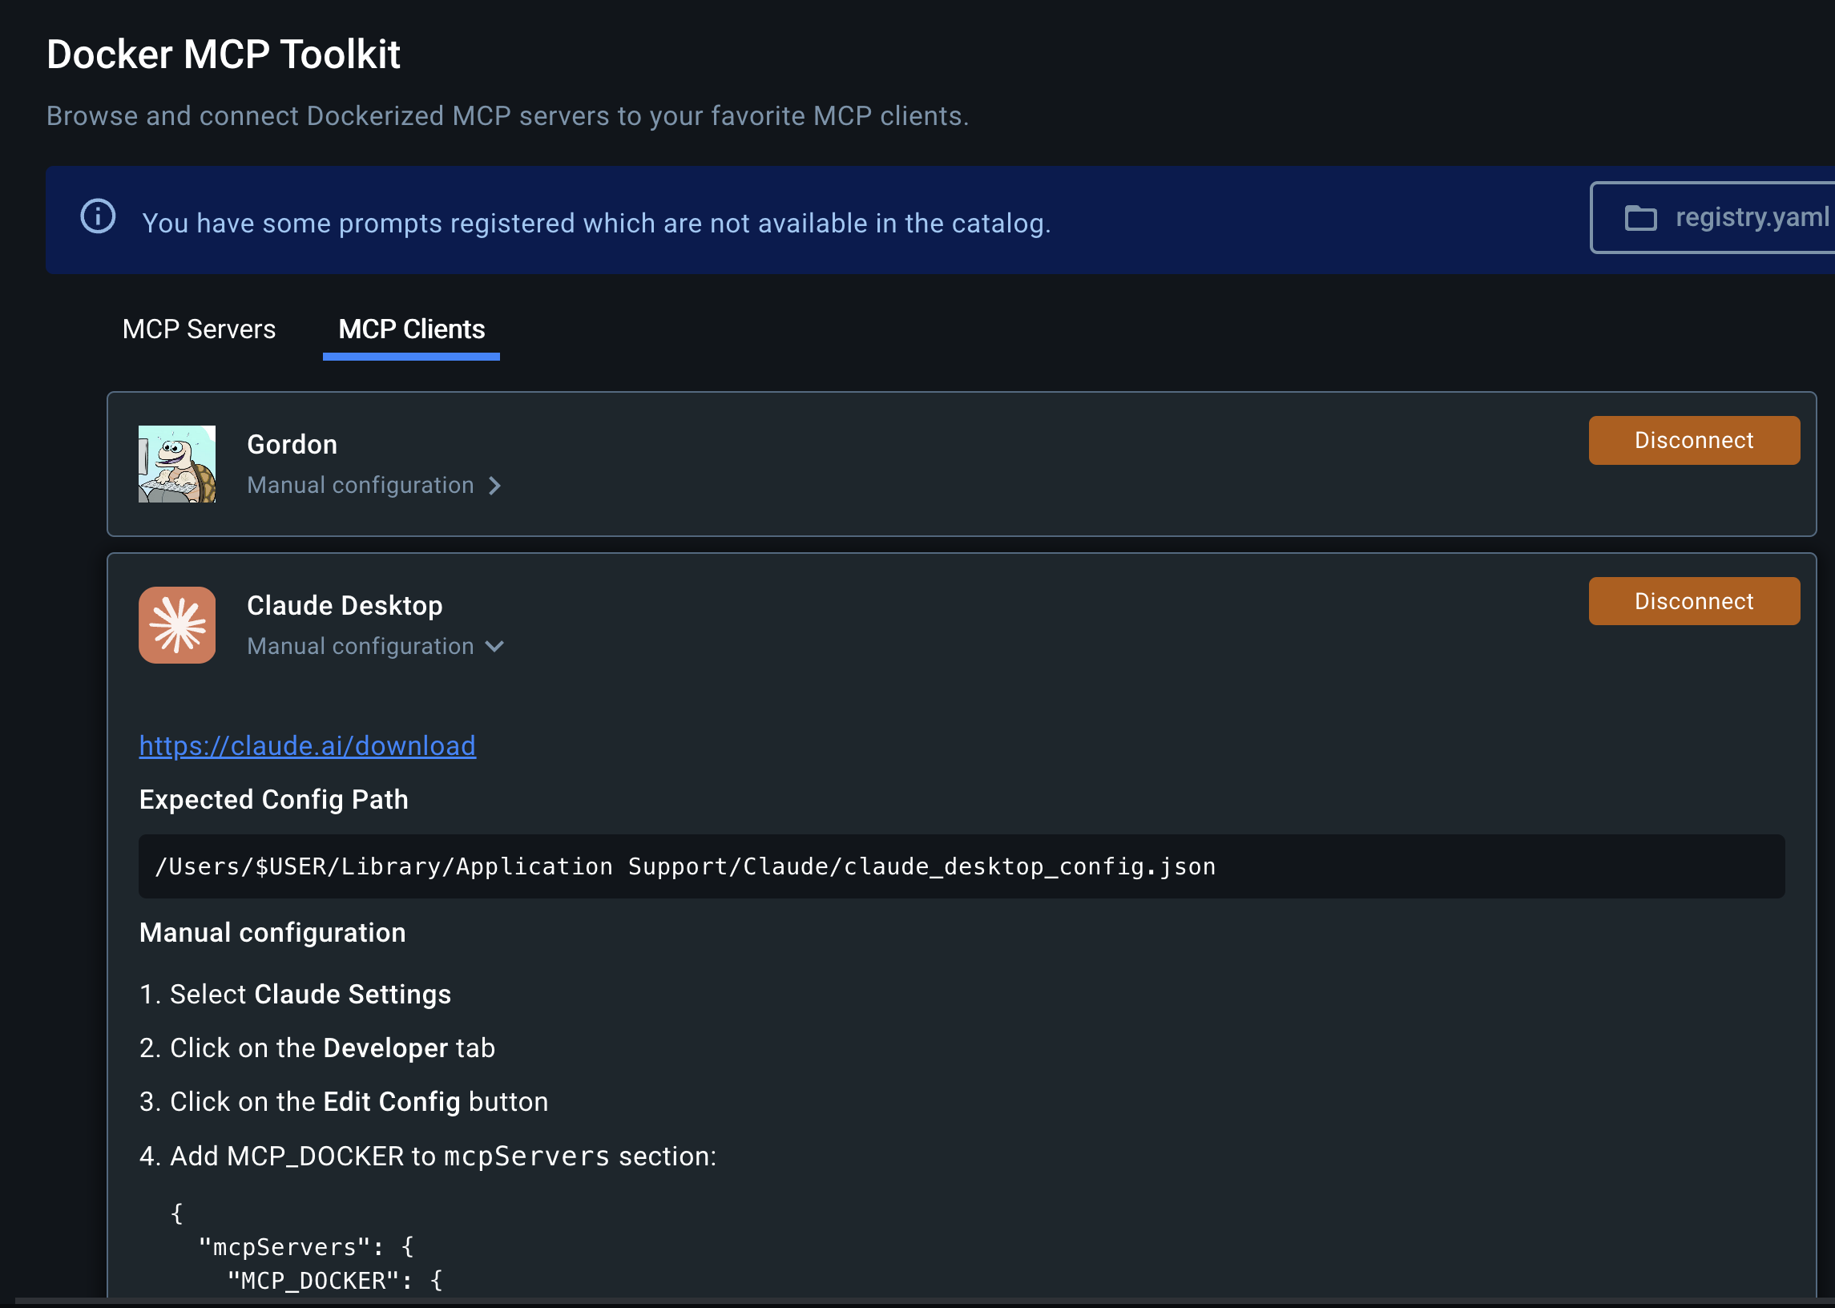Expand Gordon's Manual configuration chevron

click(x=495, y=486)
